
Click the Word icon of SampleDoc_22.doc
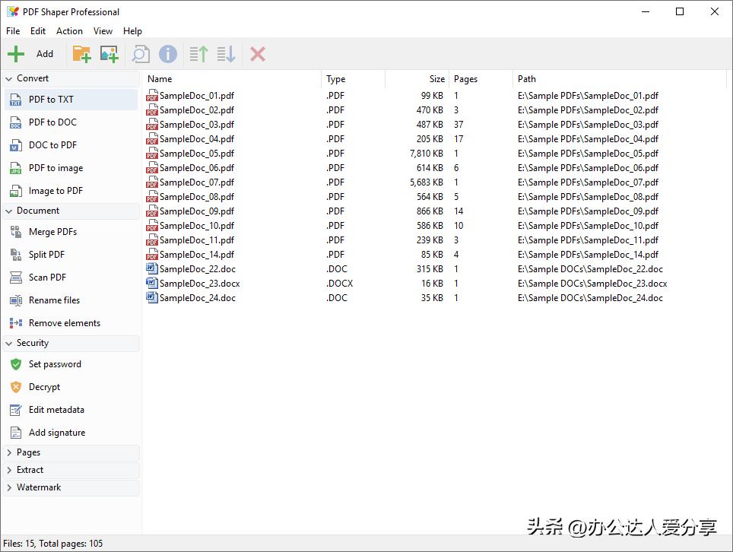coord(152,268)
